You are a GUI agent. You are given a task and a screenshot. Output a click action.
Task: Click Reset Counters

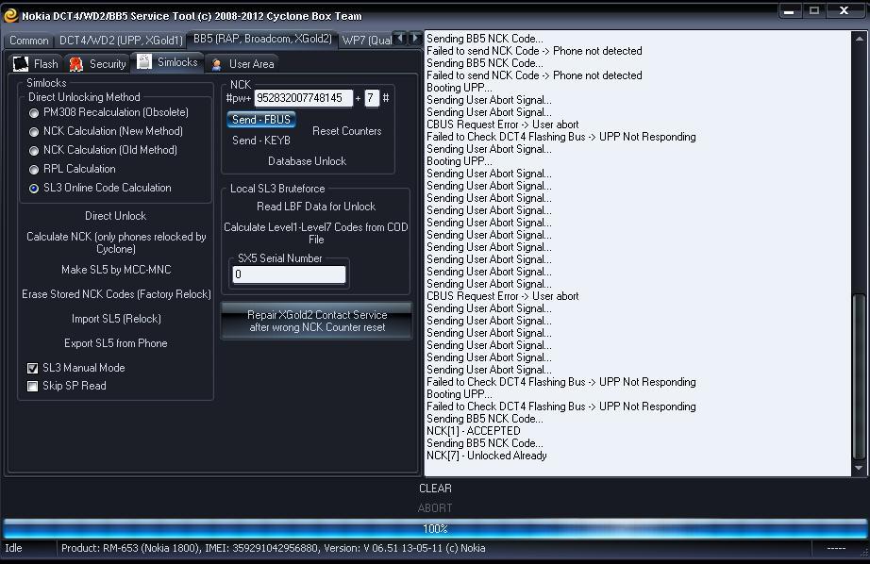point(347,131)
